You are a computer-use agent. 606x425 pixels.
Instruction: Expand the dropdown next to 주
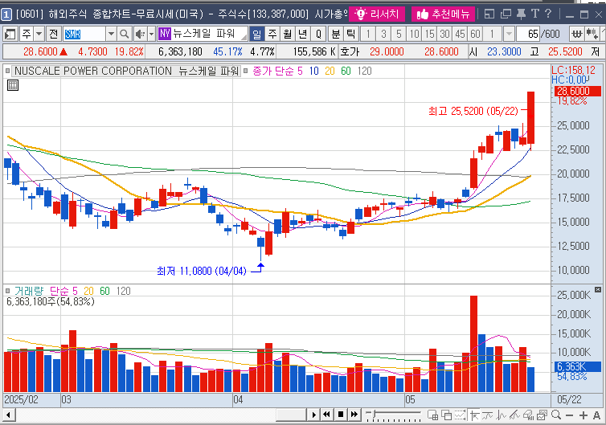(39, 34)
